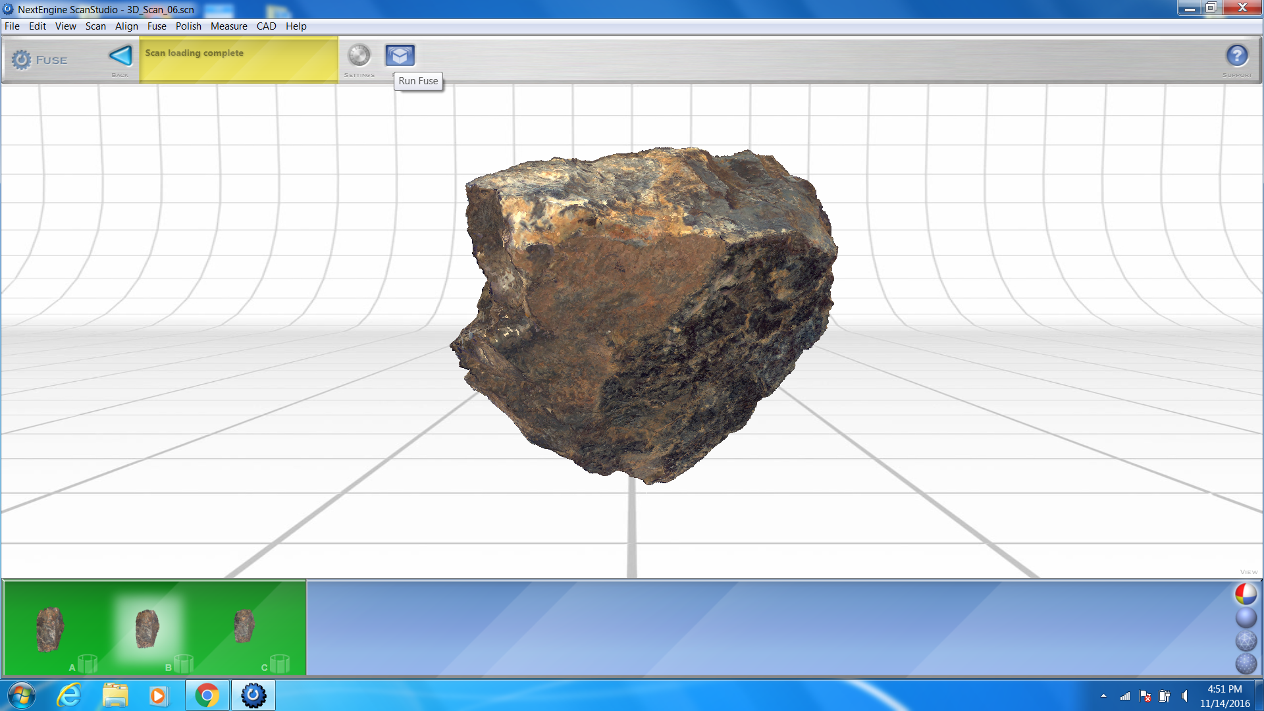
Task: Open Fuse Settings via the gear icon
Action: coord(359,56)
